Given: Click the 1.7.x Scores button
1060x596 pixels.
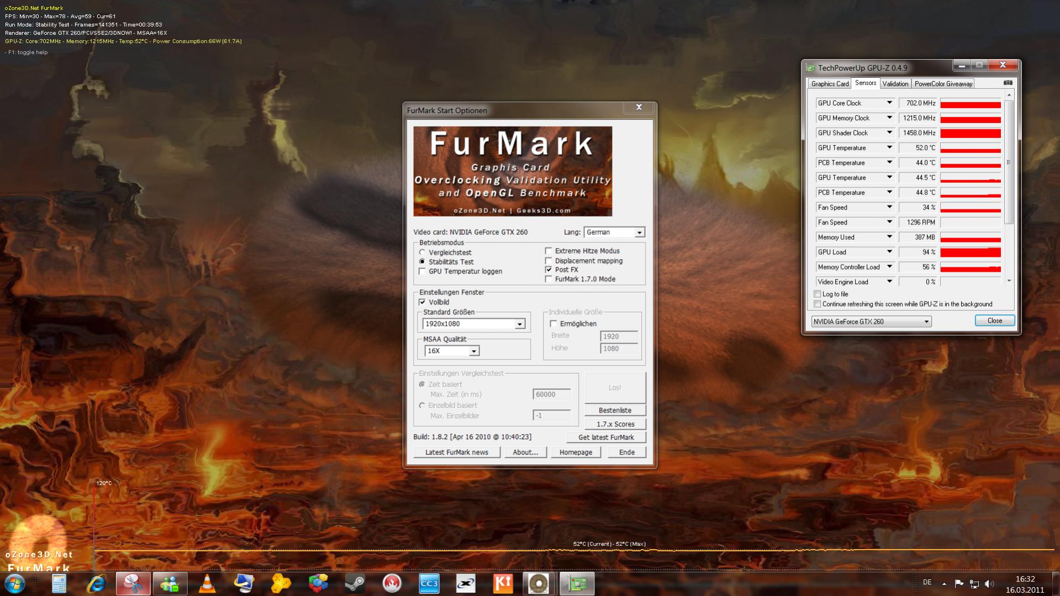Looking at the screenshot, I should (x=615, y=424).
